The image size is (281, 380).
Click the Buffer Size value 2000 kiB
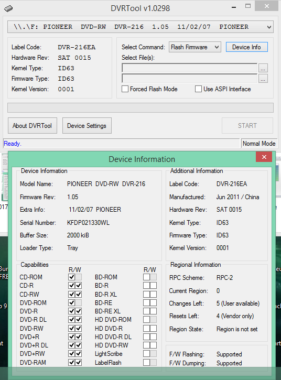[78, 235]
